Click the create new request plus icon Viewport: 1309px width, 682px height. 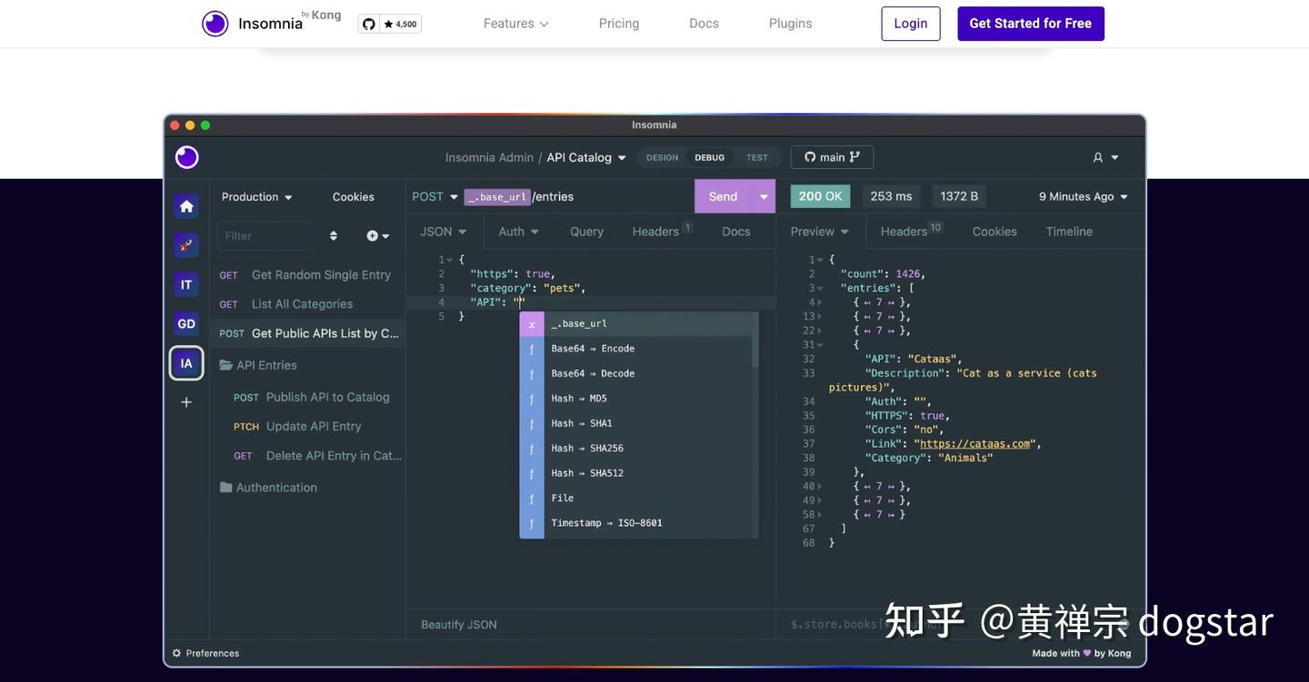[x=377, y=235]
